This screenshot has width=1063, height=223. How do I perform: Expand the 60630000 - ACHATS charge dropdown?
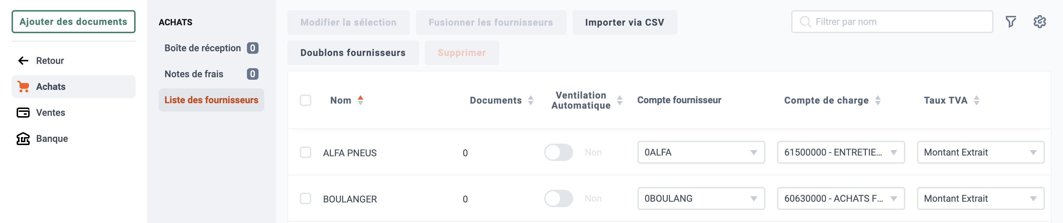[841, 199]
